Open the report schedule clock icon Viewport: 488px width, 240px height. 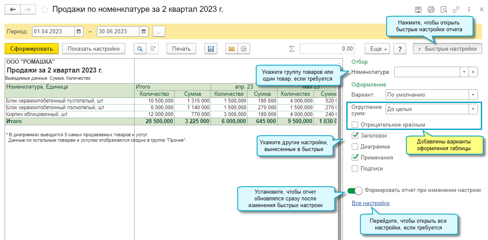point(243,49)
